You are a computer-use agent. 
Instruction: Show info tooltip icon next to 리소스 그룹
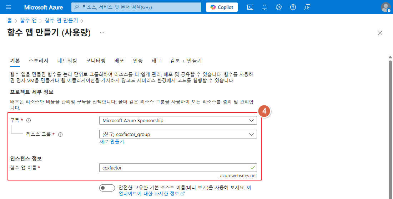pyautogui.click(x=60, y=135)
